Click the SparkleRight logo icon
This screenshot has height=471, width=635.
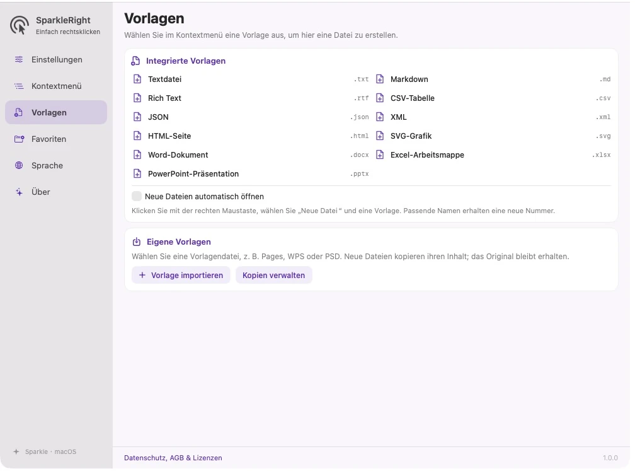(20, 25)
